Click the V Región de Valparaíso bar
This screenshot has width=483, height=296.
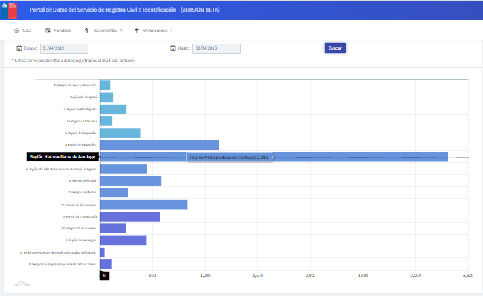coord(159,144)
